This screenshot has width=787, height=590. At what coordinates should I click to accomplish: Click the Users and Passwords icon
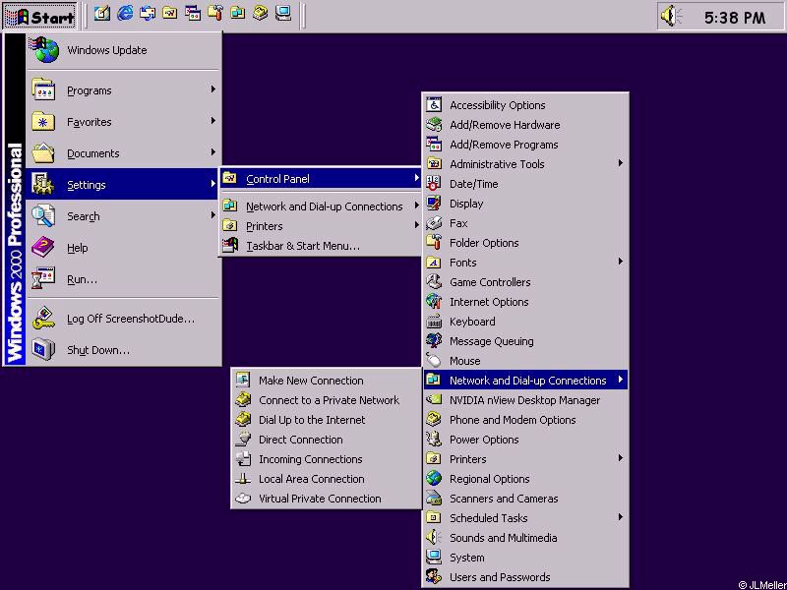click(434, 576)
